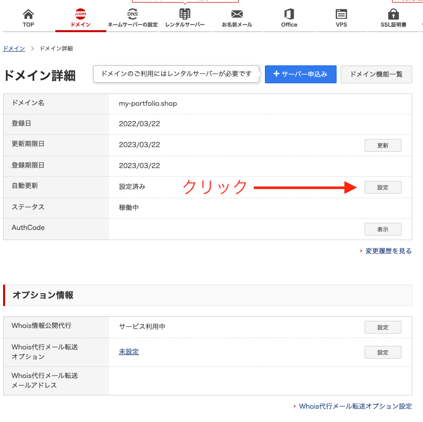Click the TOP home icon
This screenshot has width=423, height=422.
(x=28, y=15)
